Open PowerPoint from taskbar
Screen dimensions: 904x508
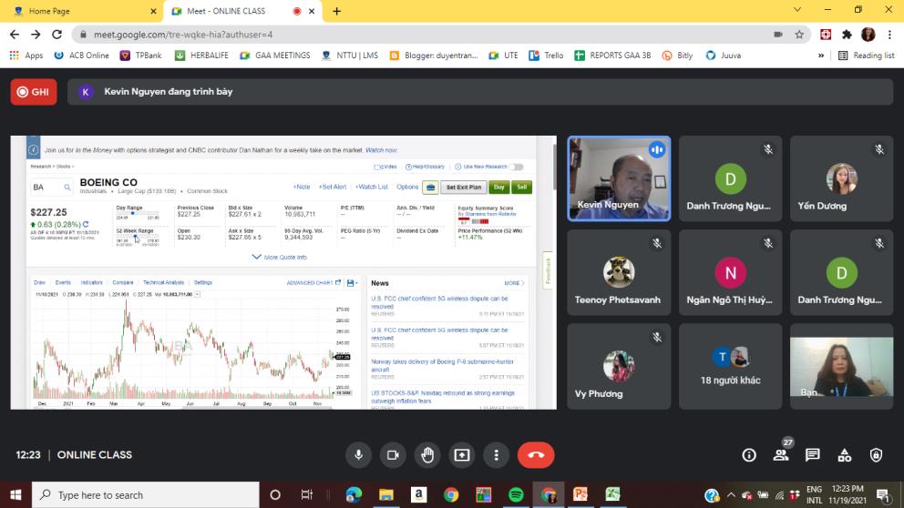(580, 494)
